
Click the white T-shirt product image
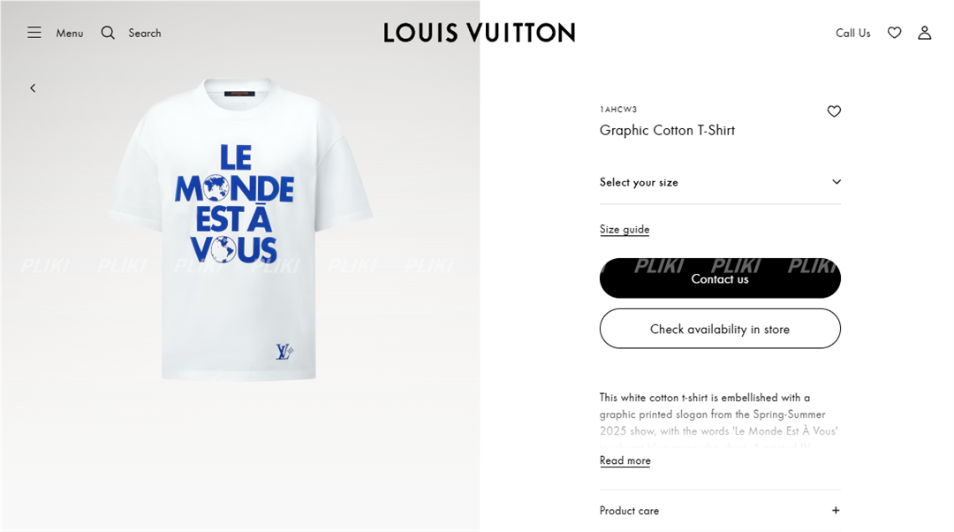(239, 230)
